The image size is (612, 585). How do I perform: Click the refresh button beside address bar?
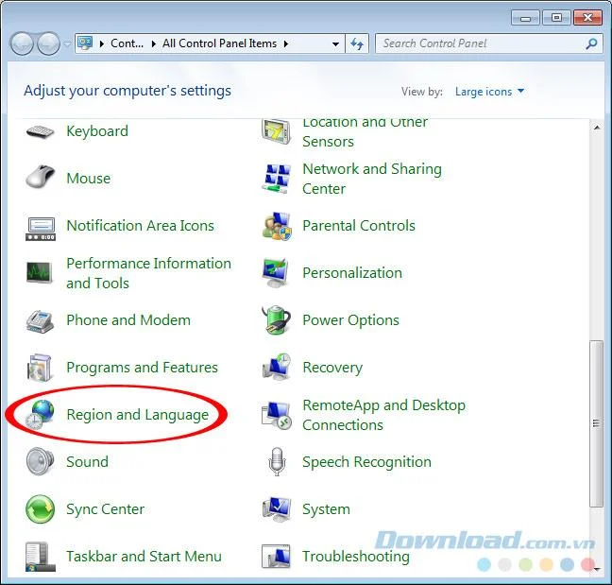357,43
